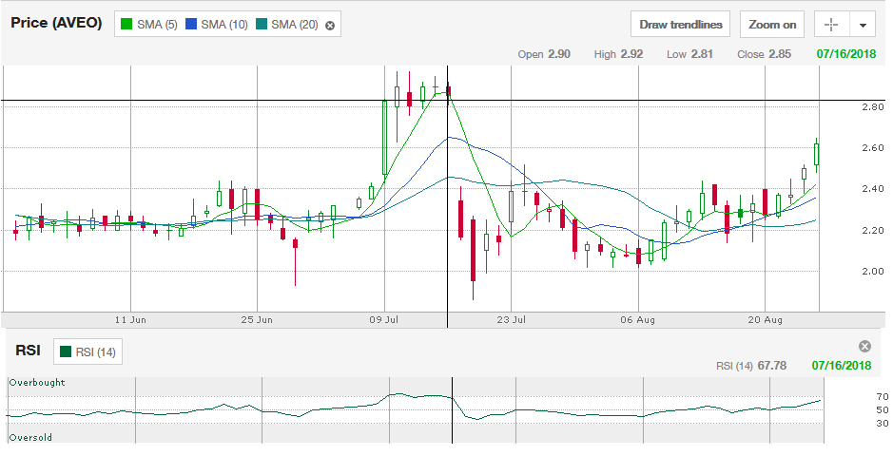Click the High 2.92 value
This screenshot has width=893, height=456.
618,54
